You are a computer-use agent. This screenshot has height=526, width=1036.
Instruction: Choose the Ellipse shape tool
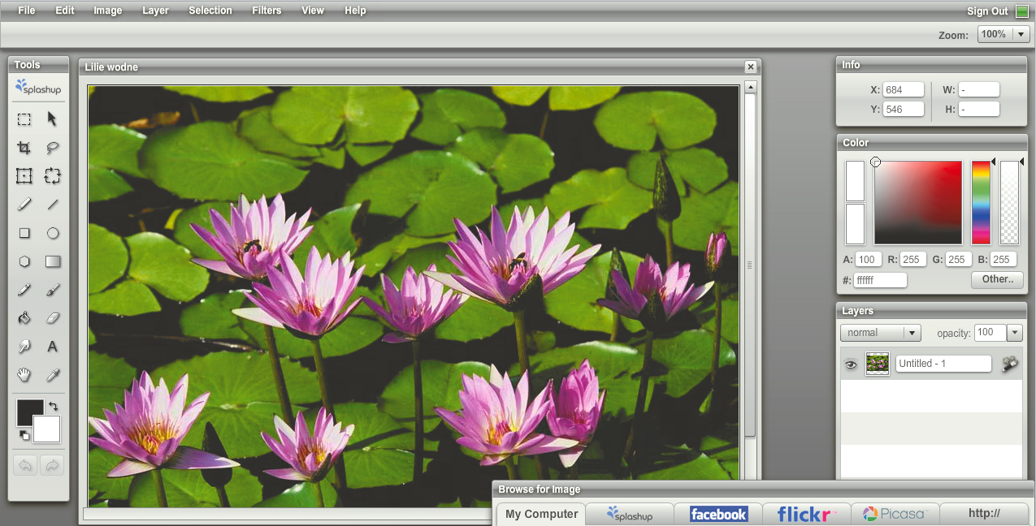coord(53,233)
